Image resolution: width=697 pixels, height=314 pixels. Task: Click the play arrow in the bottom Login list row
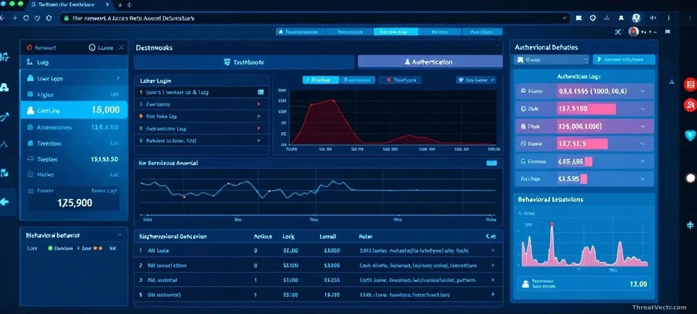click(259, 140)
